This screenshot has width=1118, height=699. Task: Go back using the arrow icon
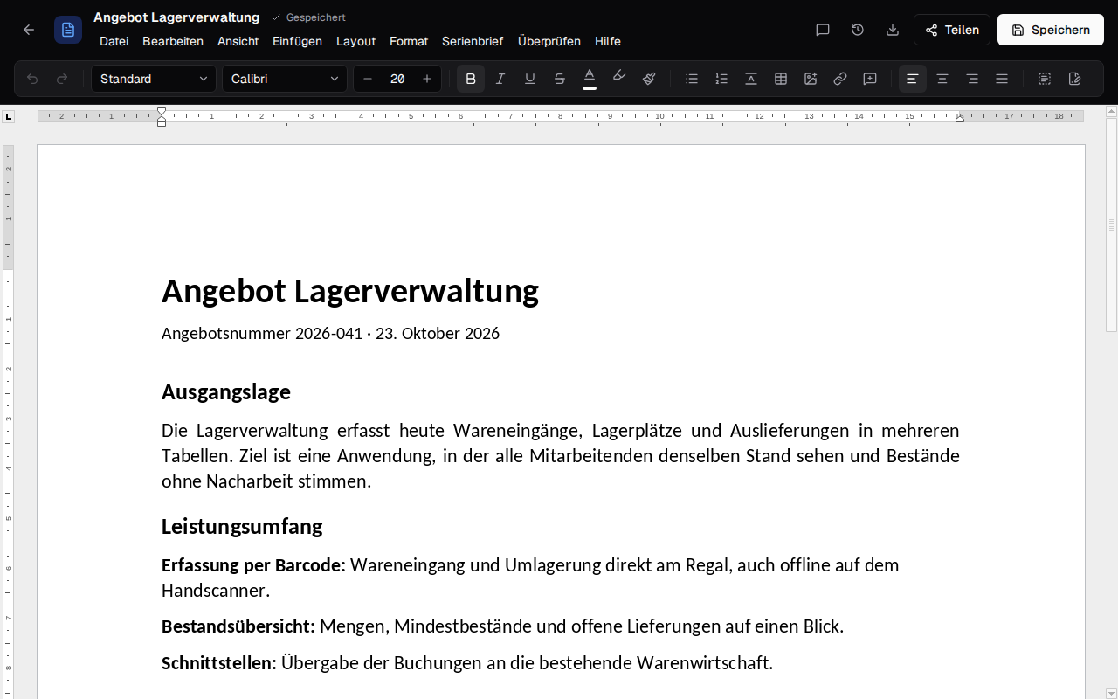pos(29,30)
